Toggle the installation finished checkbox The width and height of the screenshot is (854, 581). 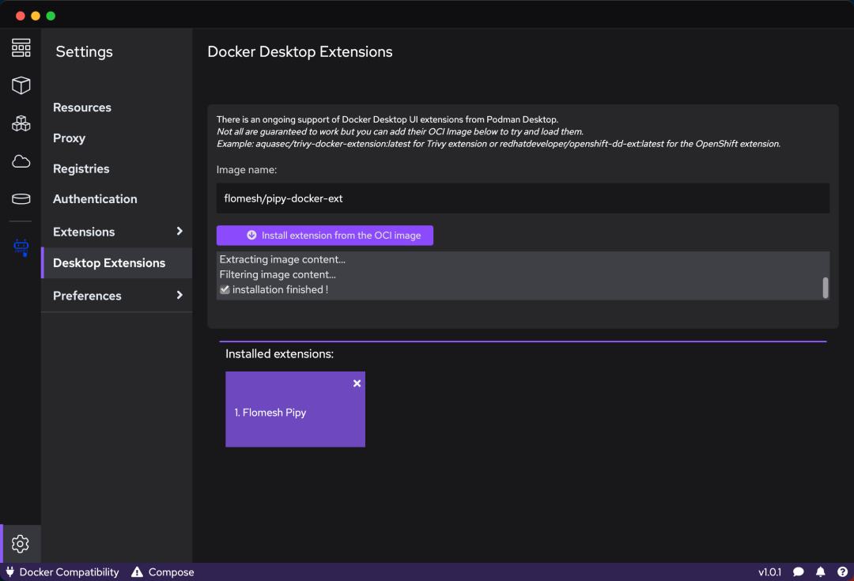tap(225, 289)
